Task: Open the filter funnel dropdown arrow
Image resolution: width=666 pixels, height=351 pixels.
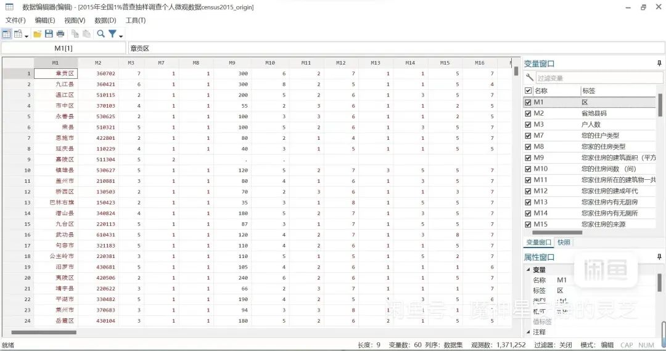Action: 120,36
